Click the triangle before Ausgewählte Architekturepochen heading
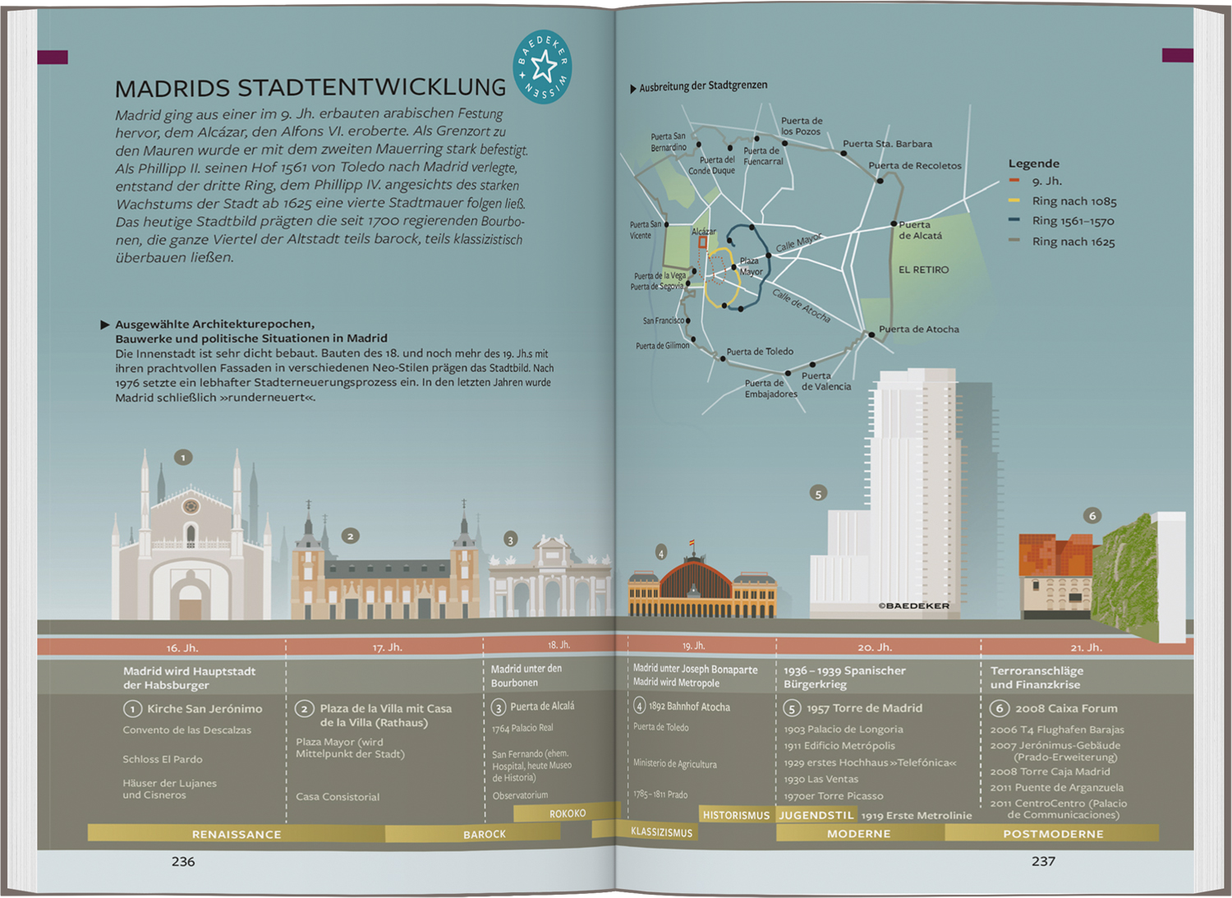Viewport: 1232px width, 898px height. (105, 325)
